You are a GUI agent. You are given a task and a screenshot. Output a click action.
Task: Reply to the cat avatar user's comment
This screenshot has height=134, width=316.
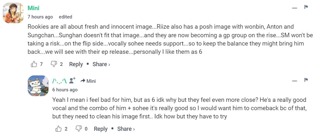(x=101, y=129)
